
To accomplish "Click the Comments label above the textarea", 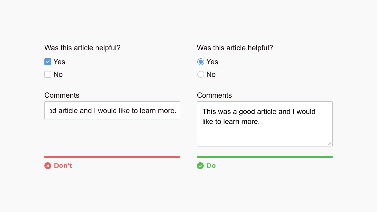I will pyautogui.click(x=214, y=95).
